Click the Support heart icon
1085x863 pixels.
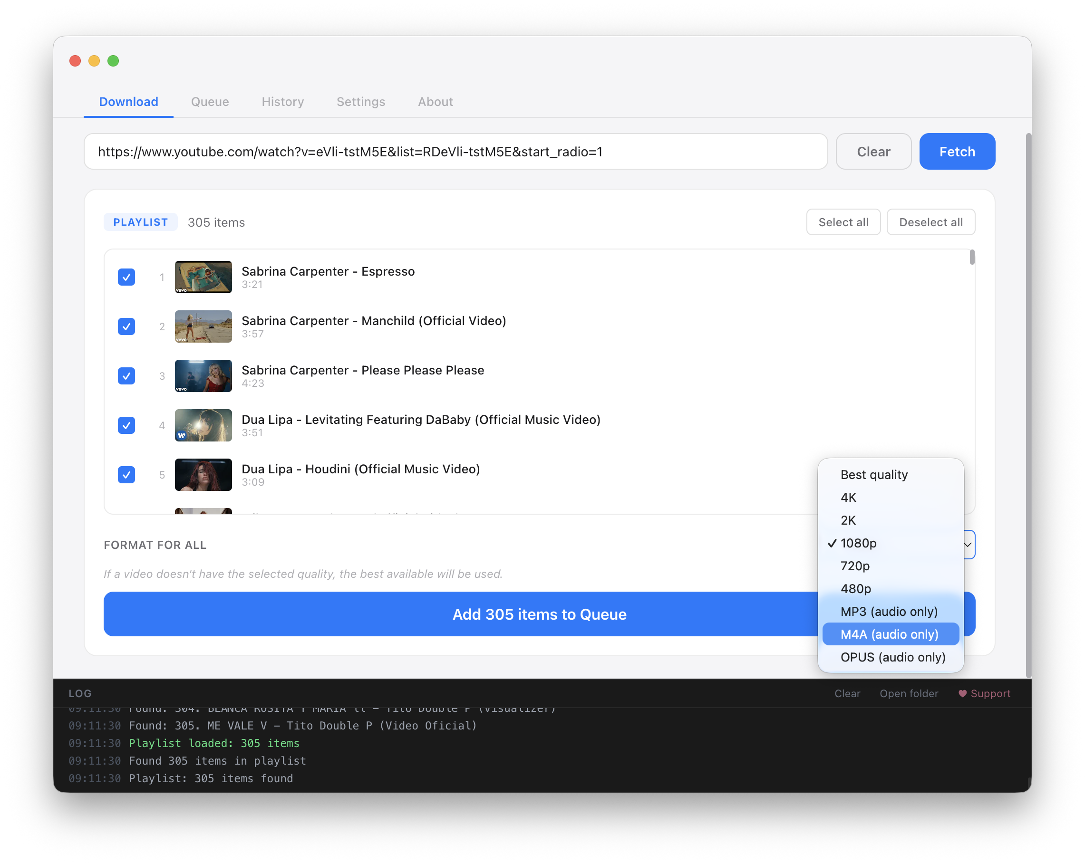tap(962, 693)
